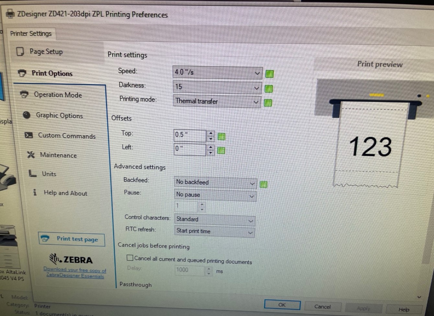Click the Cancel button
434x316 pixels.
[323, 307]
